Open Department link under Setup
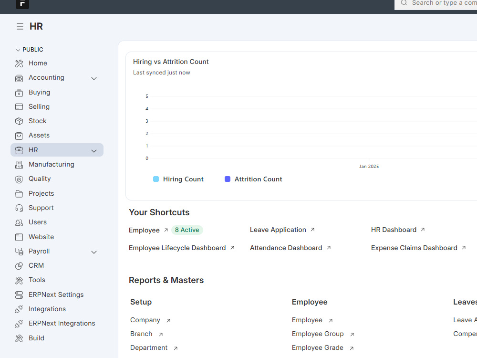 point(149,347)
